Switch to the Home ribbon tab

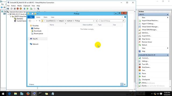coord(38,17)
